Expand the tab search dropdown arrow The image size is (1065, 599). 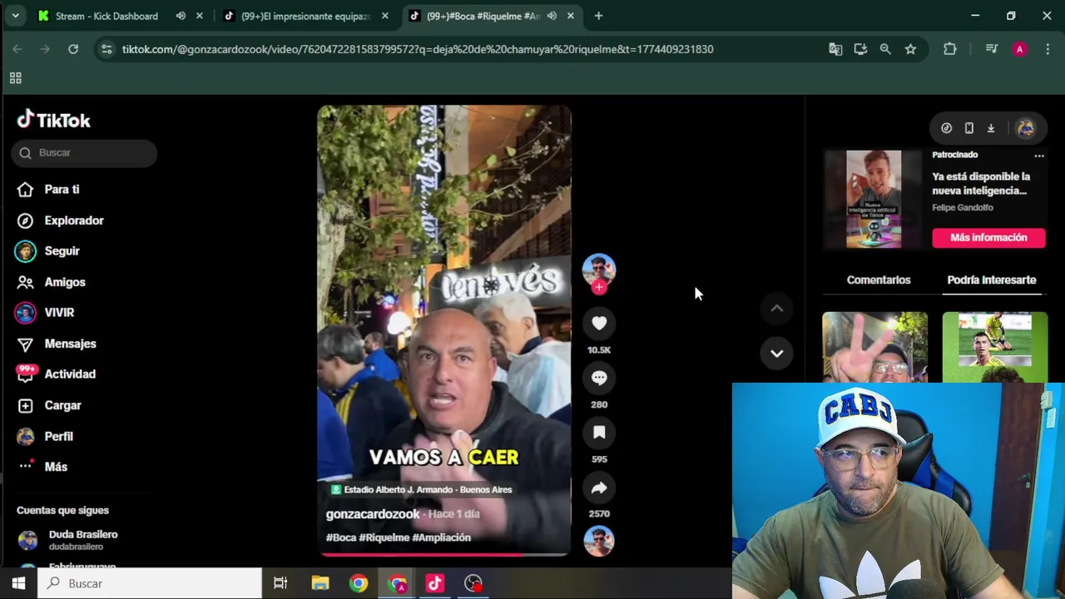[x=15, y=16]
